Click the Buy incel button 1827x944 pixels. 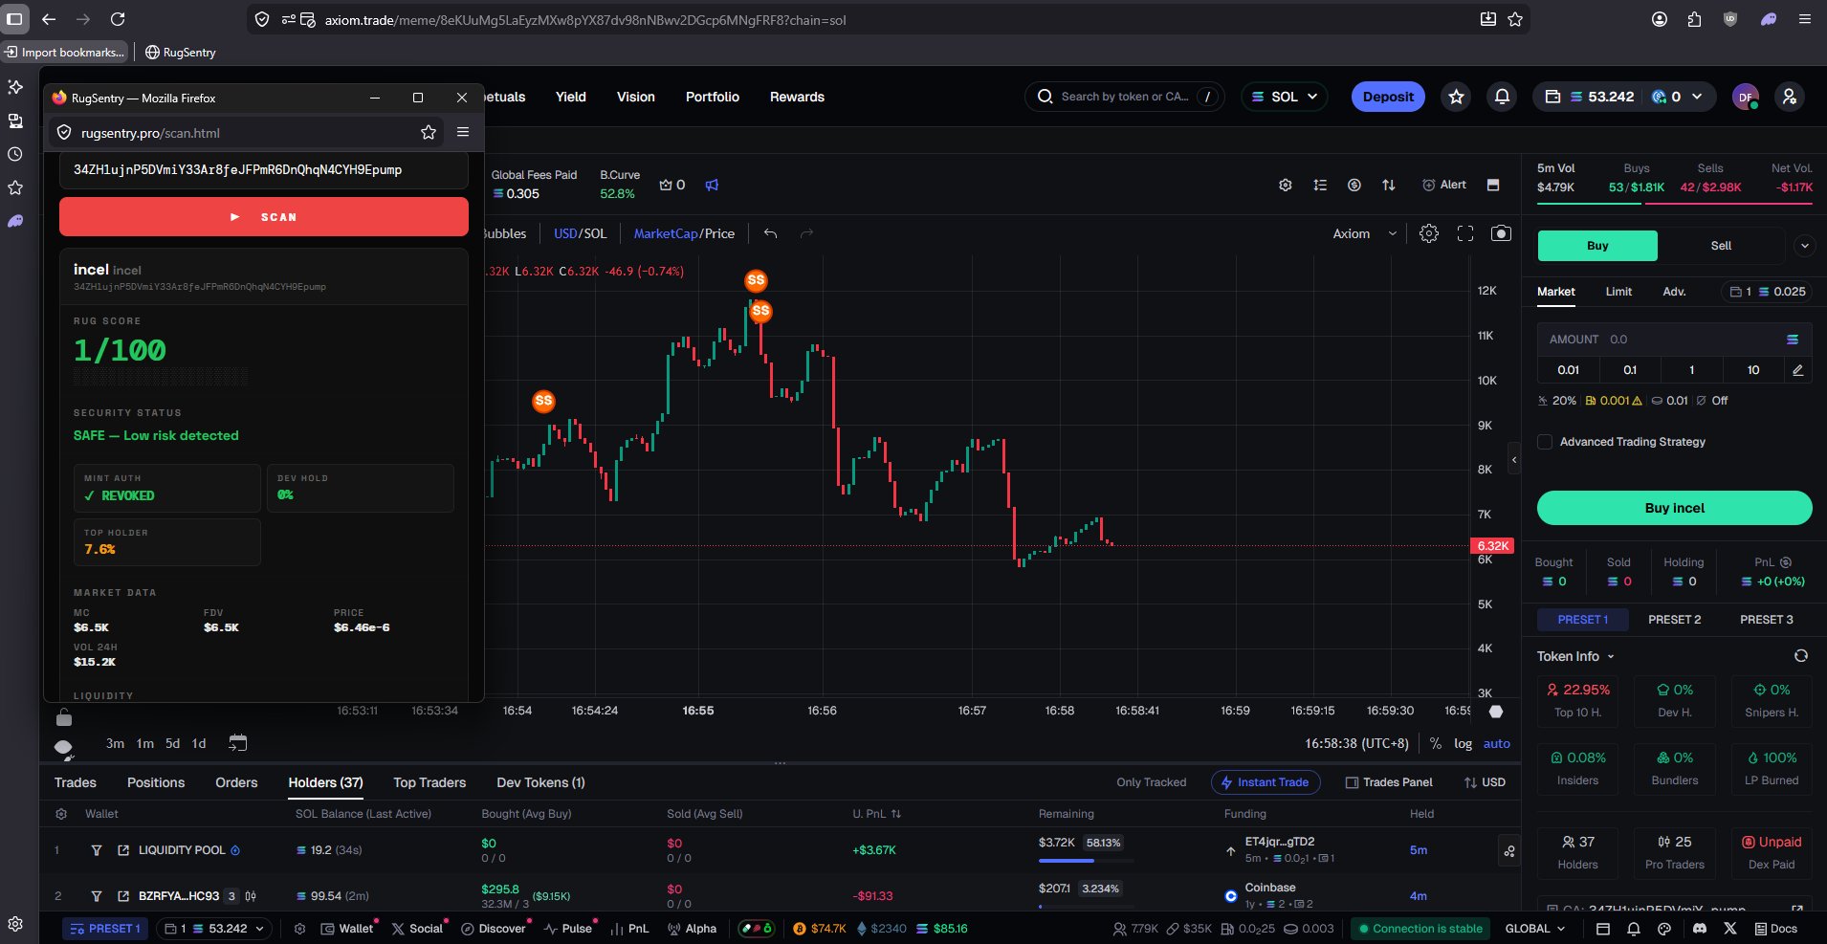click(1674, 508)
